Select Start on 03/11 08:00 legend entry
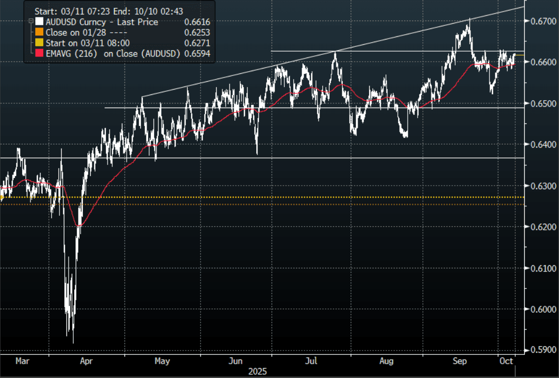The width and height of the screenshot is (559, 378). (88, 43)
